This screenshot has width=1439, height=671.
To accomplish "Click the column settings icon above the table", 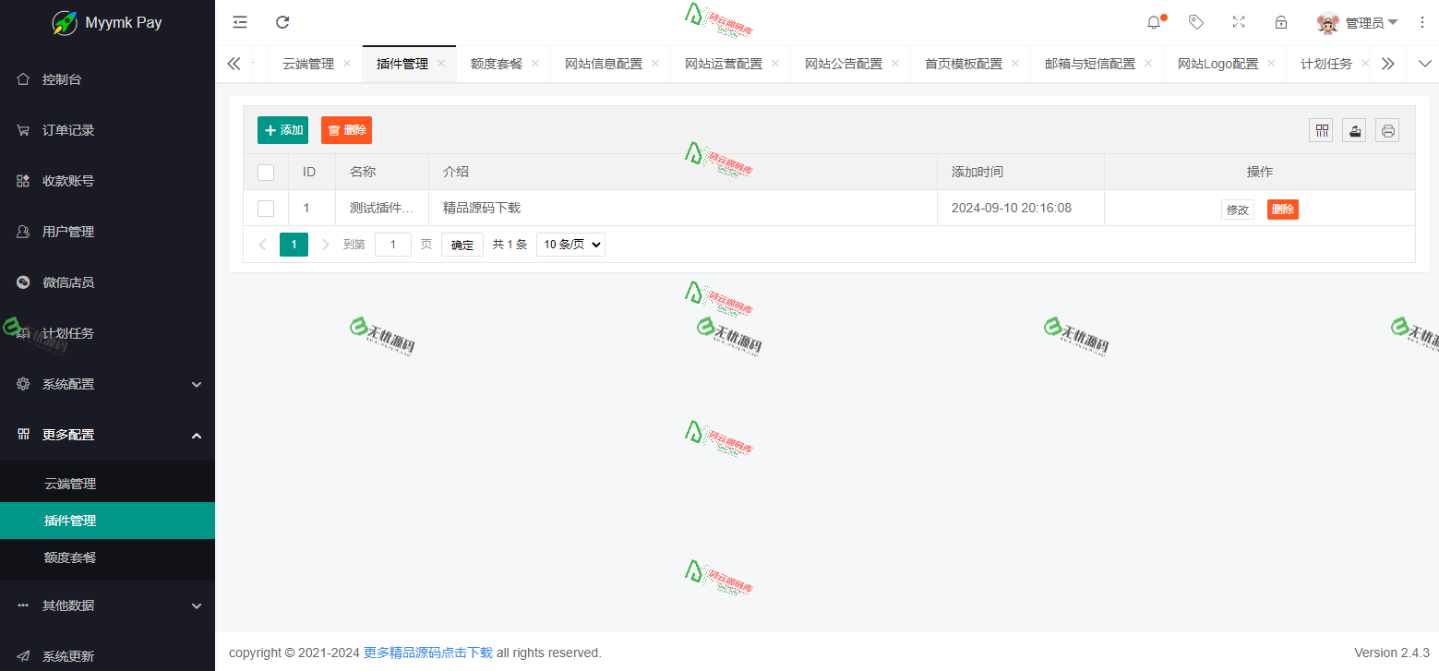I will coord(1321,130).
